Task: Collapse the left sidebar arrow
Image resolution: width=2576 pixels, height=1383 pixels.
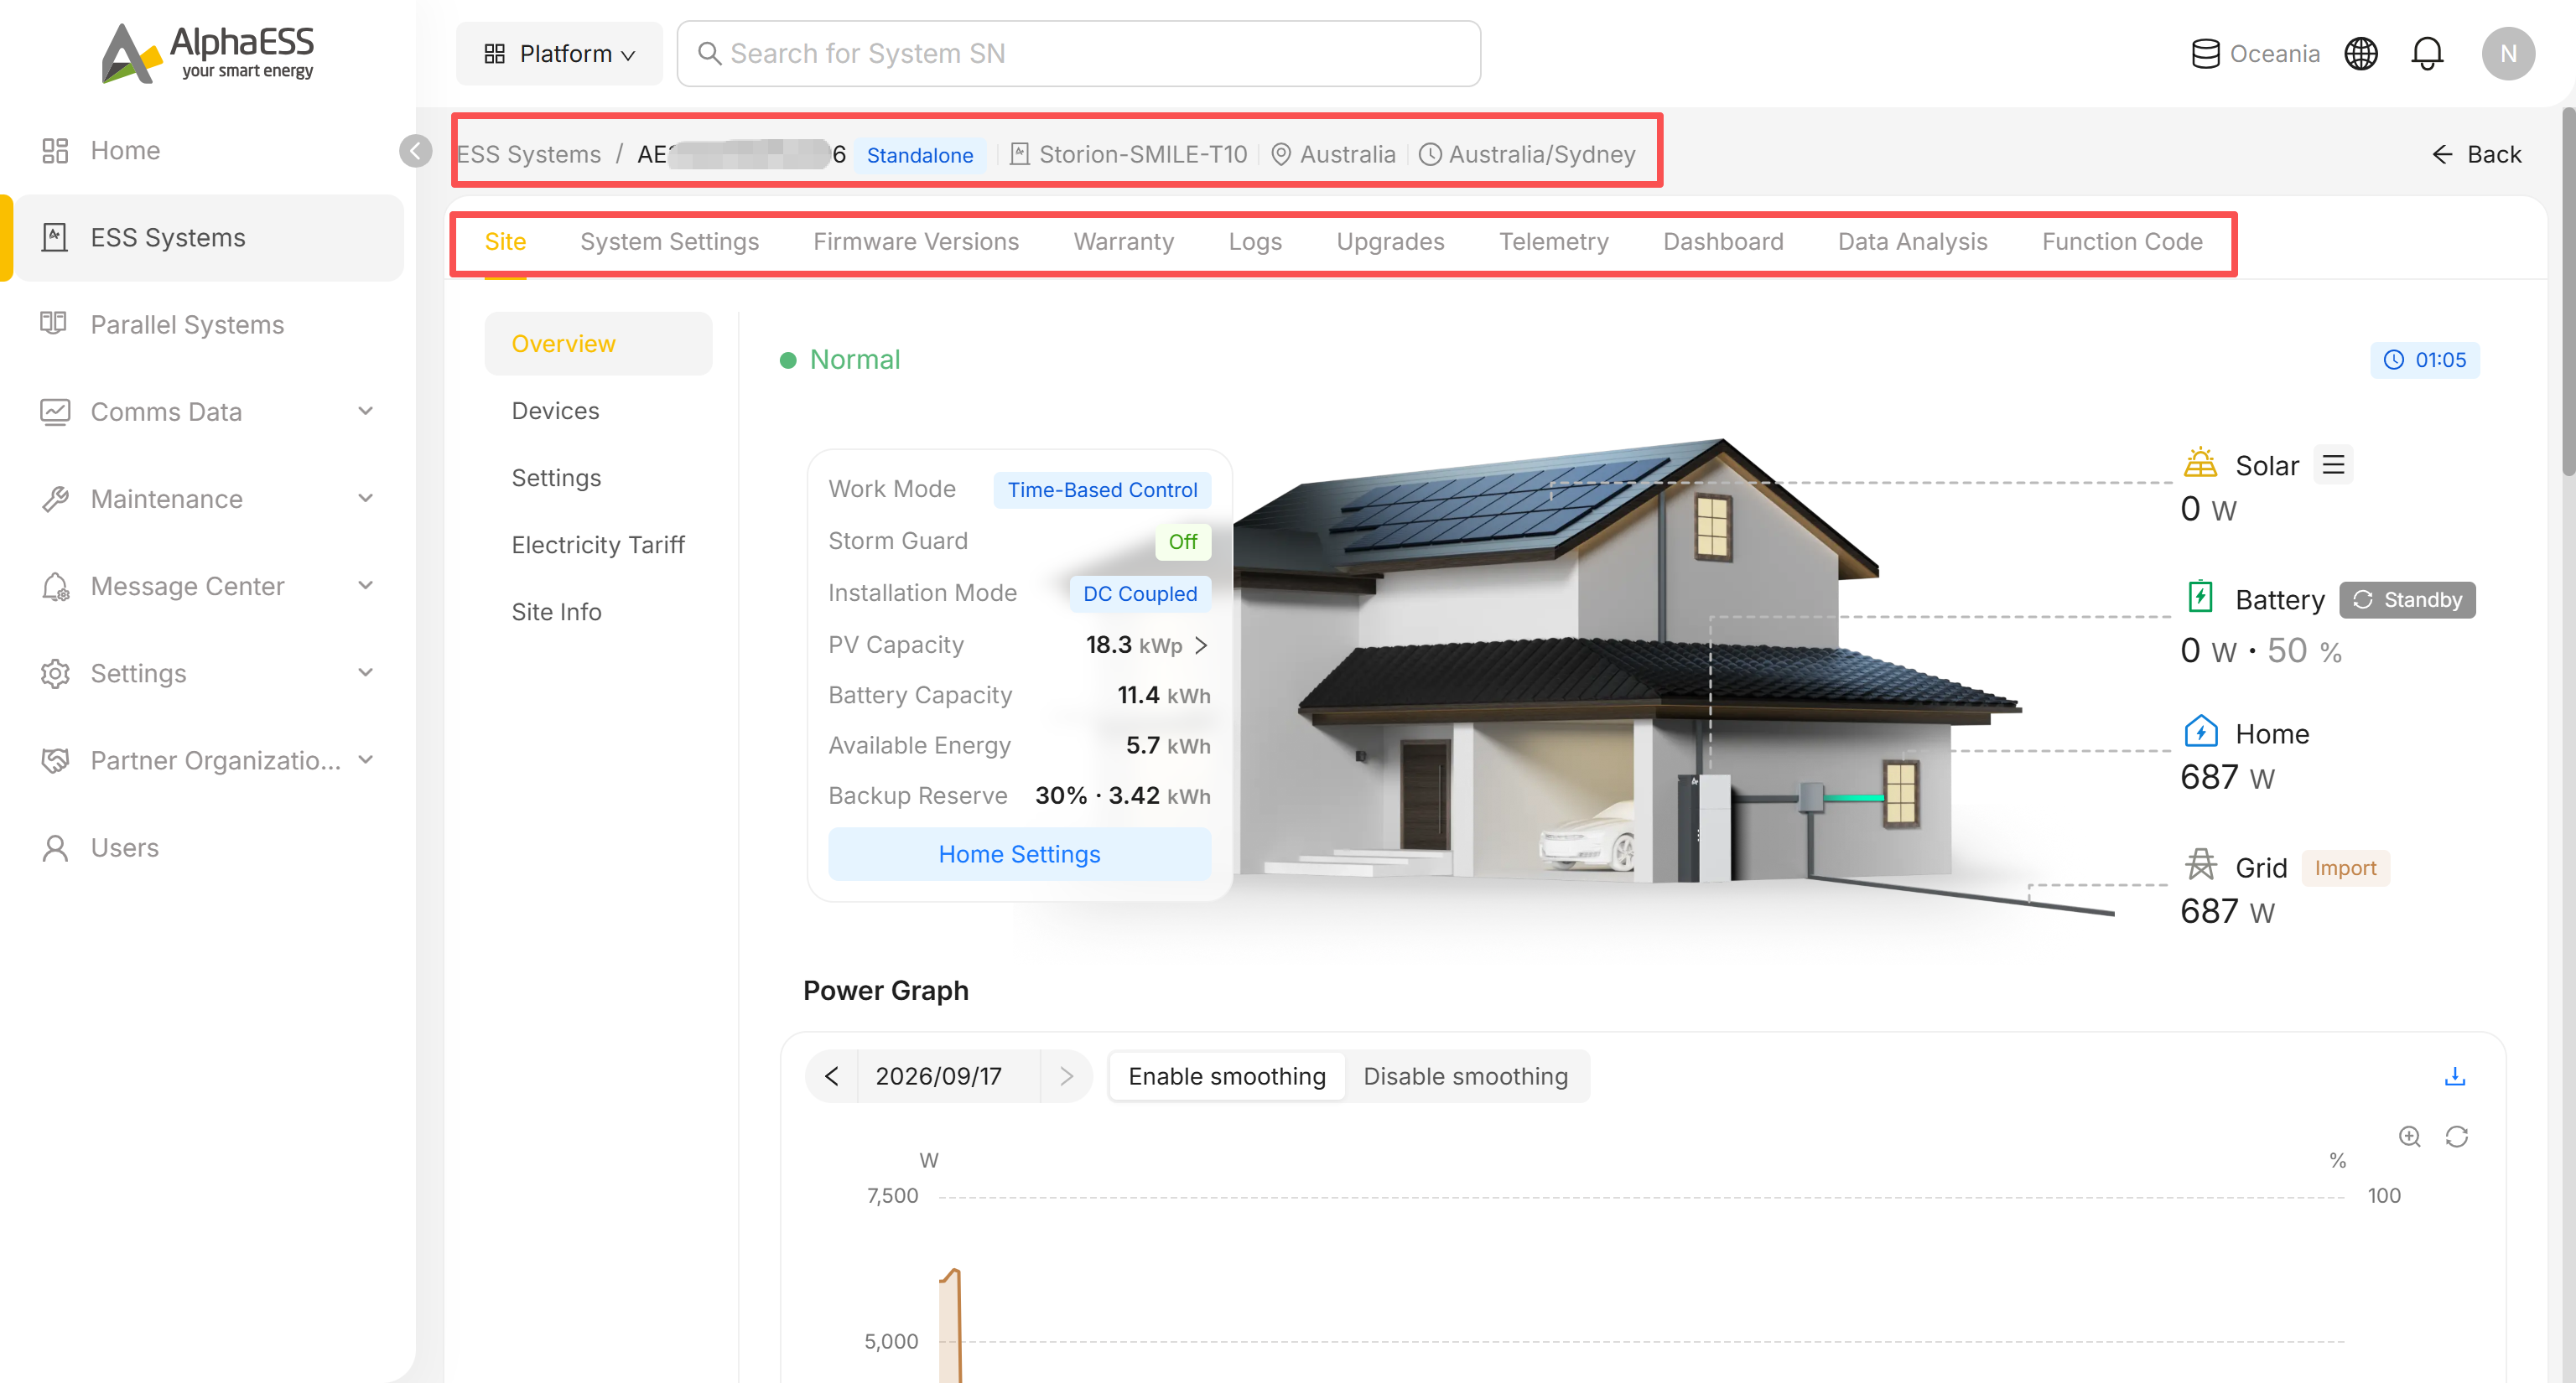Action: click(415, 151)
